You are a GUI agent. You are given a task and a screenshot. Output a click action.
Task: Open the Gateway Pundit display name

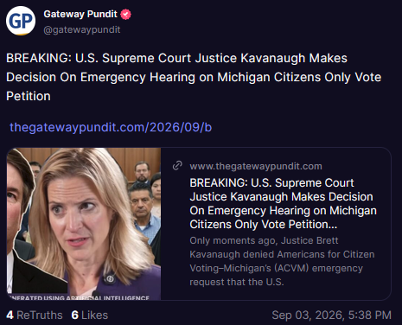(x=80, y=14)
